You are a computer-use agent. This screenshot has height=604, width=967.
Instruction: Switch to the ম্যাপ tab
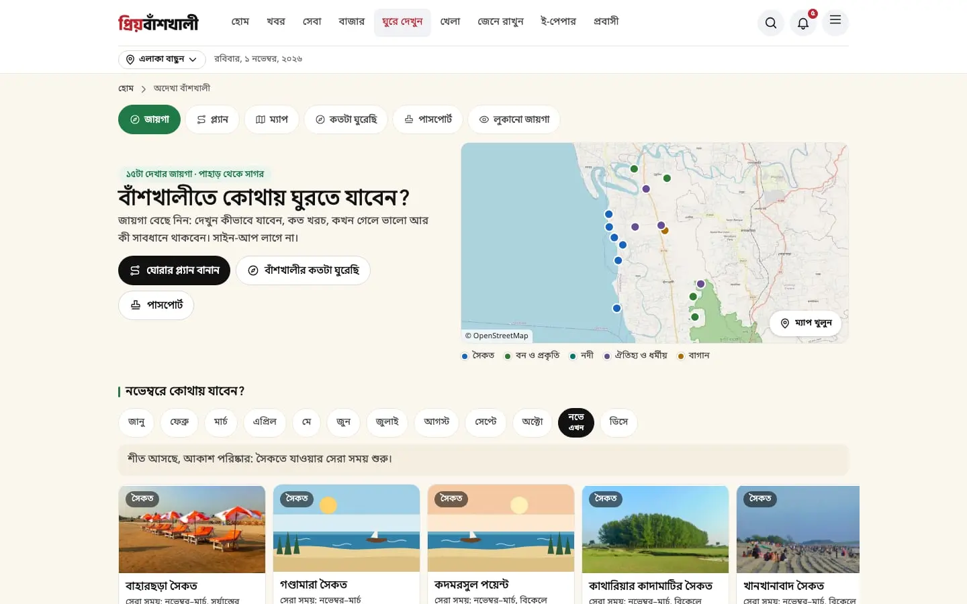point(272,119)
